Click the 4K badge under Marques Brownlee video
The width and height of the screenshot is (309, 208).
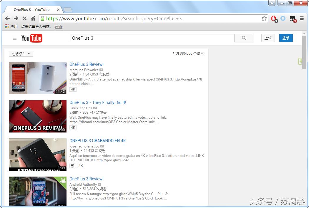point(73,89)
